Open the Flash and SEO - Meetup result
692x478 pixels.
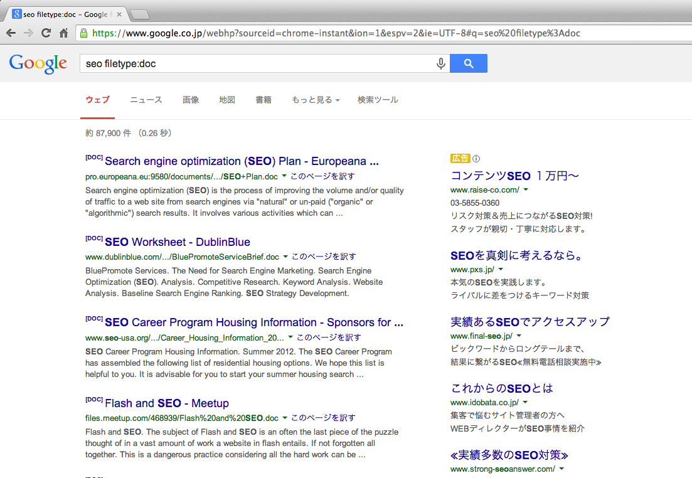point(167,403)
